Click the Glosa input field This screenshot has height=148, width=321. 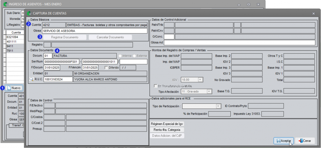(95, 31)
